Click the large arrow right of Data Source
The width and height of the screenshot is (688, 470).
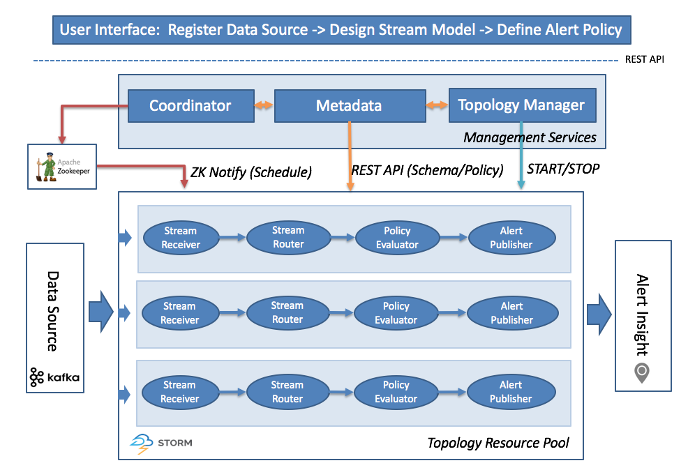coord(101,310)
